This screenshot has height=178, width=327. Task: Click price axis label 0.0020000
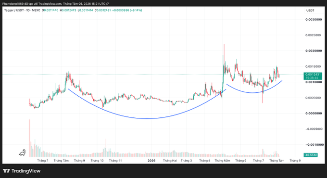click(x=314, y=51)
